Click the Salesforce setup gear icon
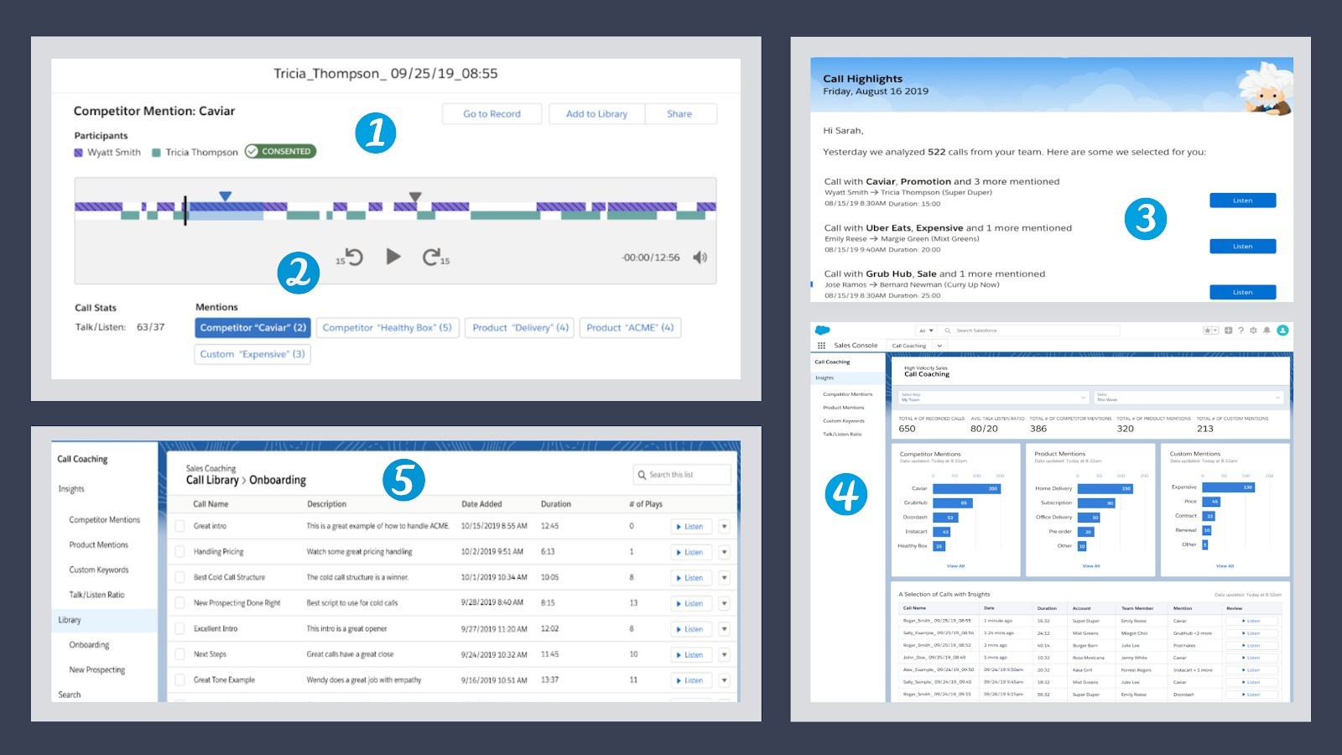1342x755 pixels. tap(1253, 331)
